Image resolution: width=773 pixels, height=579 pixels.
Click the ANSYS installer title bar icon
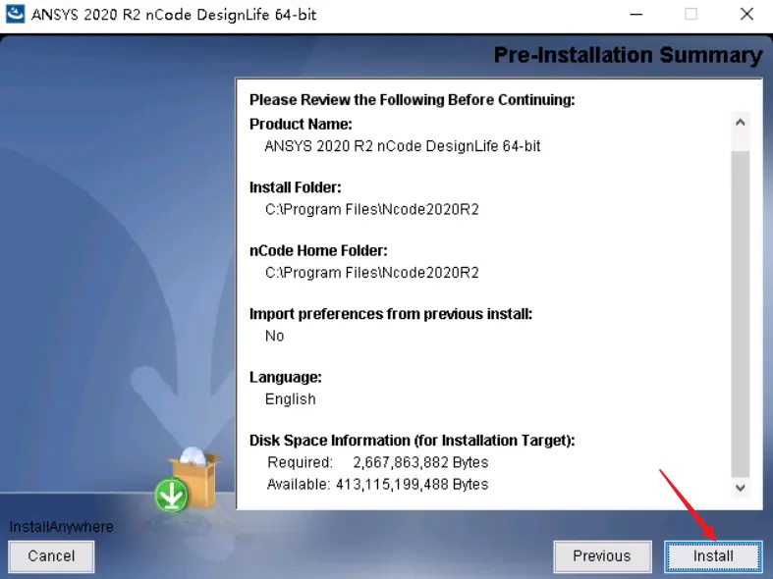pos(16,14)
